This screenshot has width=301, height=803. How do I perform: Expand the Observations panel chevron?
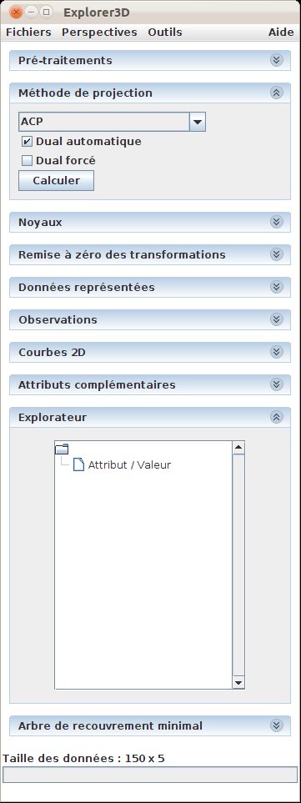[277, 319]
